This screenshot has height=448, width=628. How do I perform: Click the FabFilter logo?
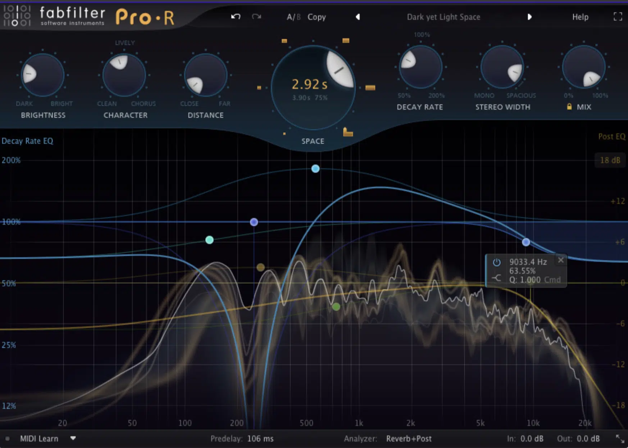[x=54, y=16]
